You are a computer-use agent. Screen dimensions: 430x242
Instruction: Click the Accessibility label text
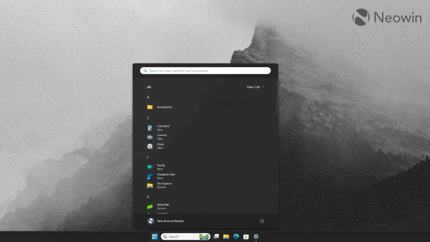click(x=165, y=107)
